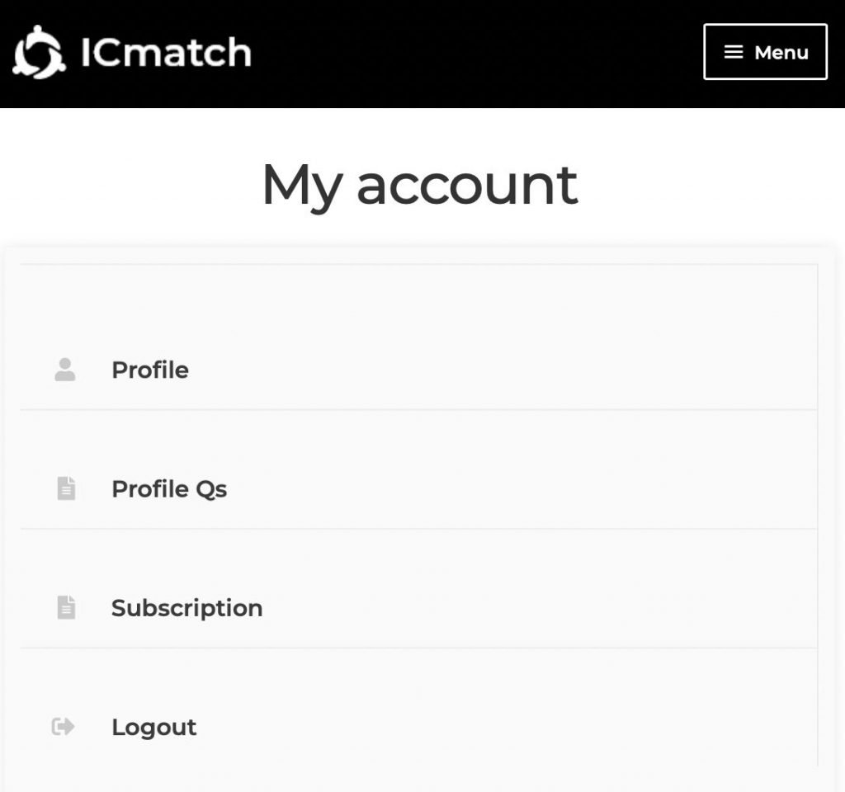Click the word "account" in the title
This screenshot has height=792, width=845.
(x=467, y=186)
